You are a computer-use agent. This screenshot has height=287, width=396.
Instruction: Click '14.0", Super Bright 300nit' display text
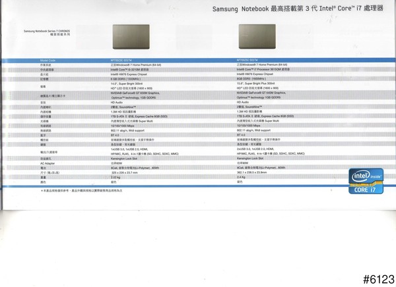coord(127,84)
